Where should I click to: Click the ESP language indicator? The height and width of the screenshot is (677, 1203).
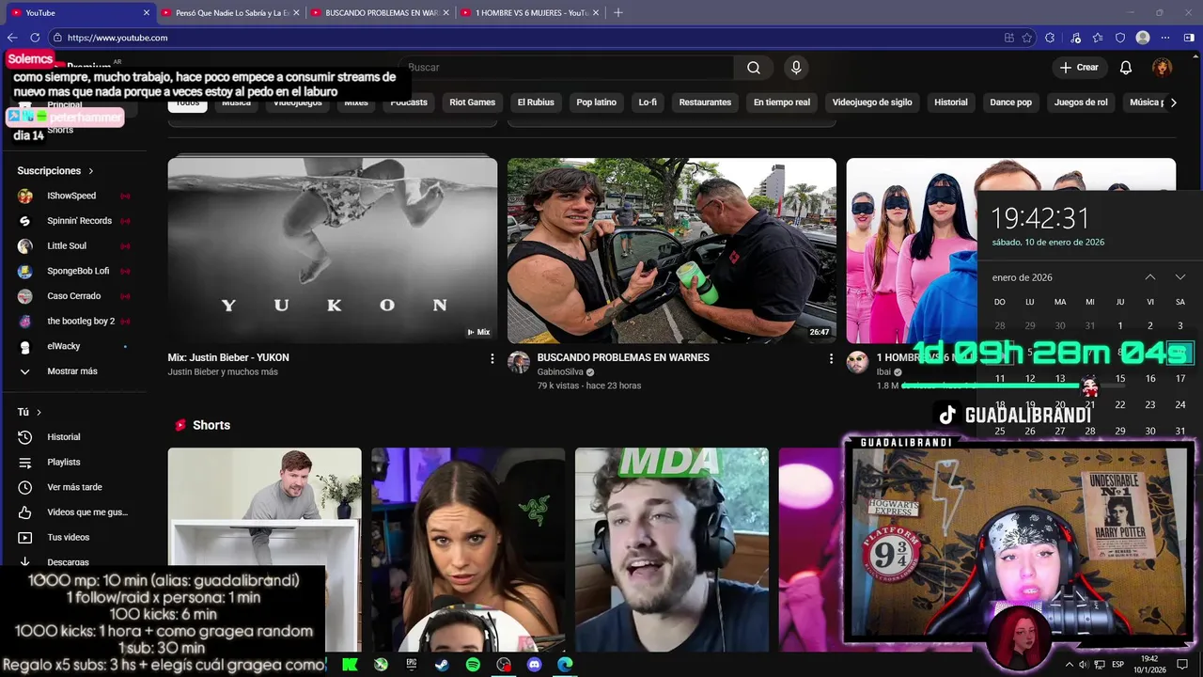coord(1118,665)
